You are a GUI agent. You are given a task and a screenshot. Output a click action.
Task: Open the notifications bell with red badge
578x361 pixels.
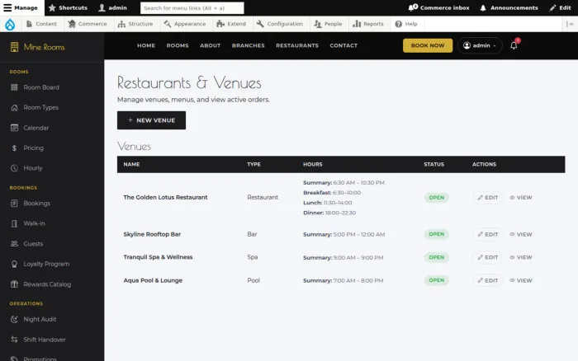click(x=514, y=45)
